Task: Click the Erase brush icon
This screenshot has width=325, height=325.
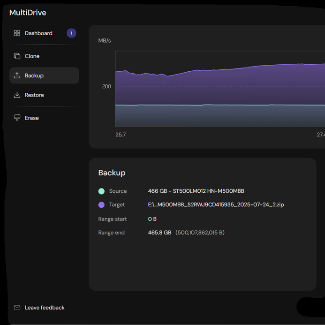Action: click(x=17, y=118)
